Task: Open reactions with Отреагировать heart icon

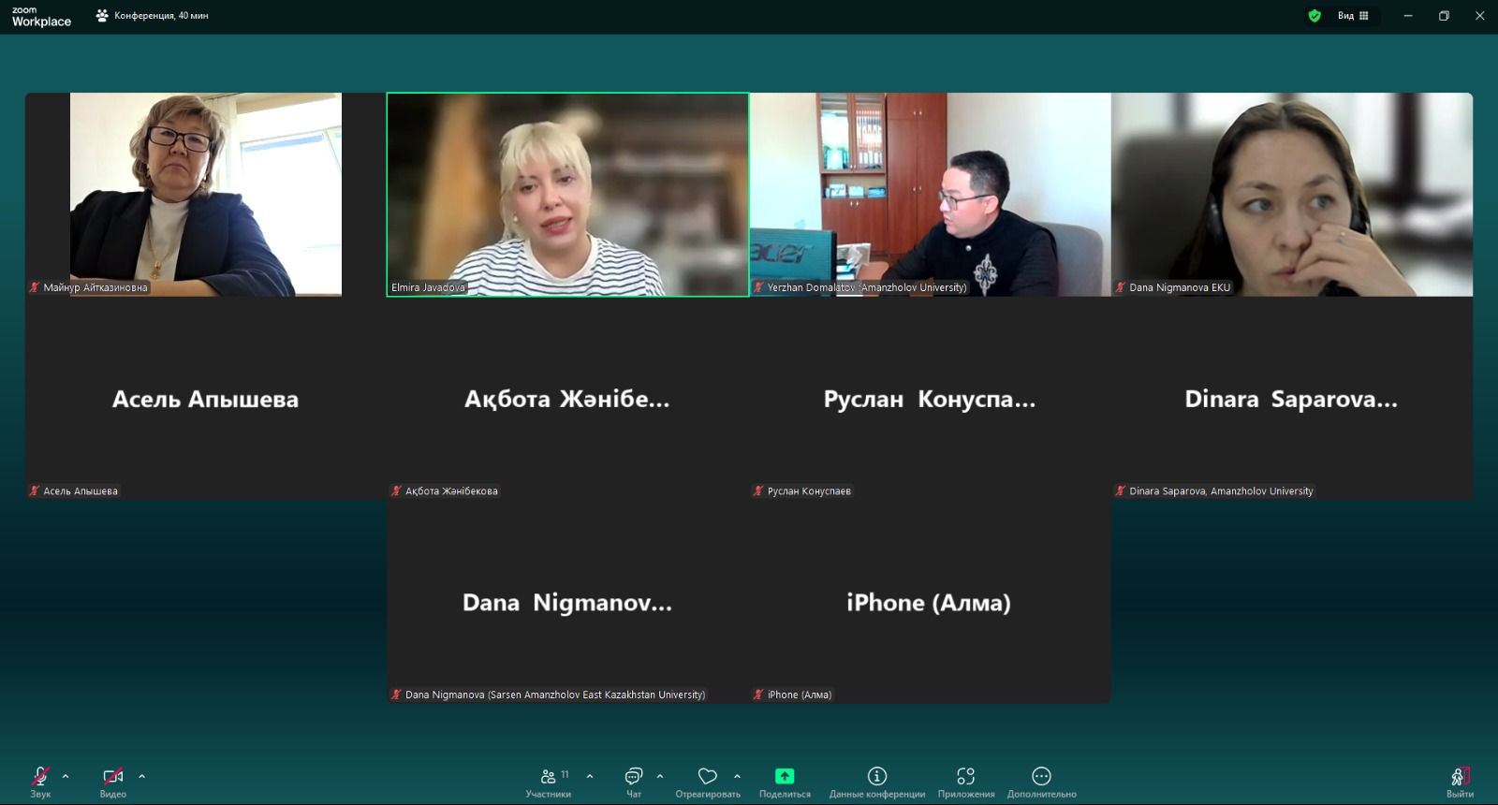Action: click(708, 781)
